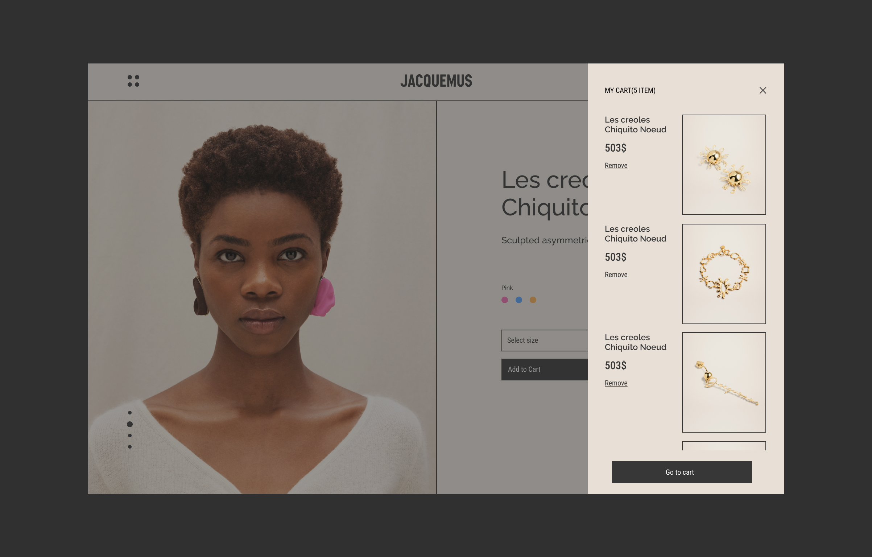
Task: Open the four-dot grid menu icon
Action: click(x=133, y=81)
